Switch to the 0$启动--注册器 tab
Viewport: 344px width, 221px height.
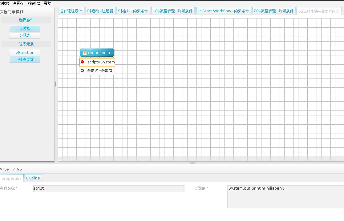(100, 11)
